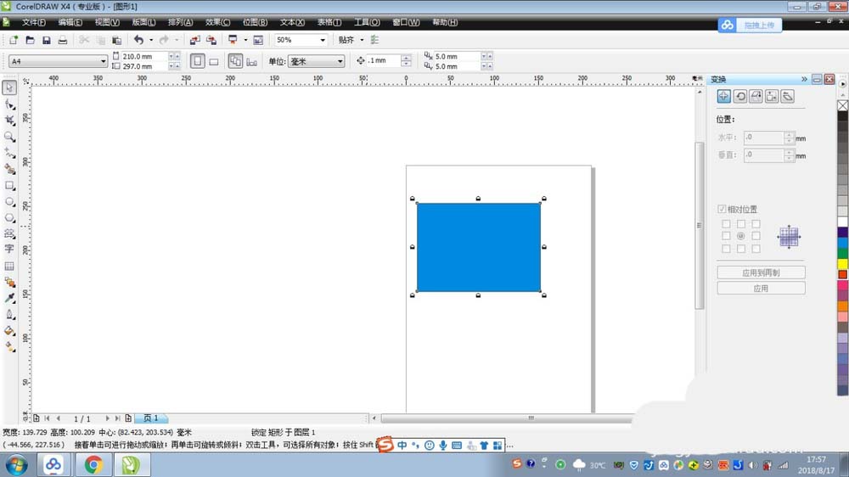
Task: Open the 文本(X) menu
Action: click(x=293, y=22)
